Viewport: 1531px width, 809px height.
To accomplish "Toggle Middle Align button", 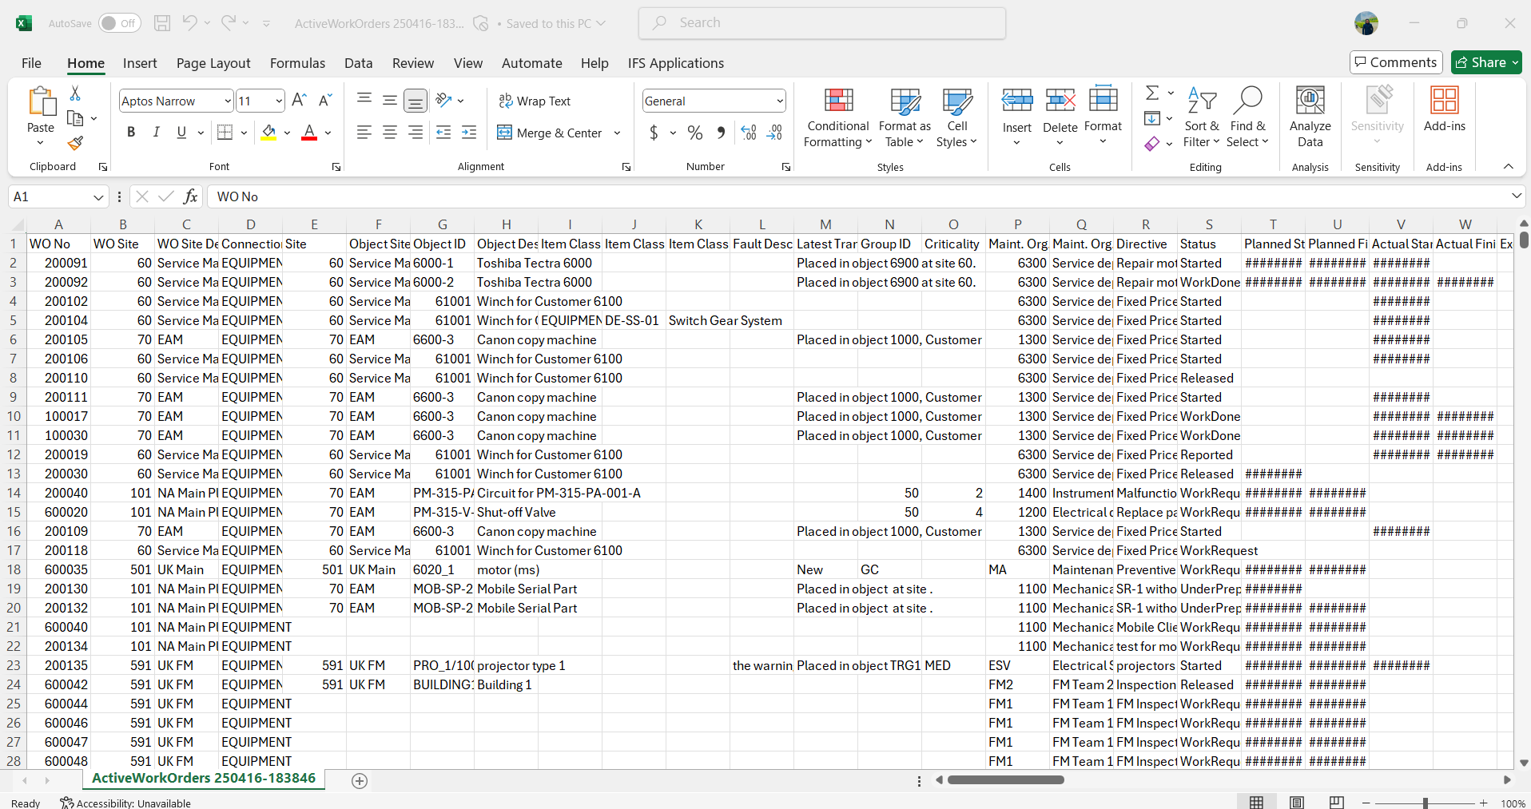I will point(390,101).
